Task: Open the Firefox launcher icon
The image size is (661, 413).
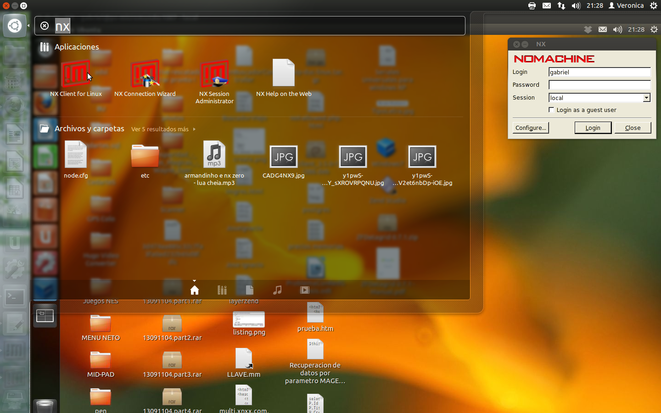Action: (45, 104)
